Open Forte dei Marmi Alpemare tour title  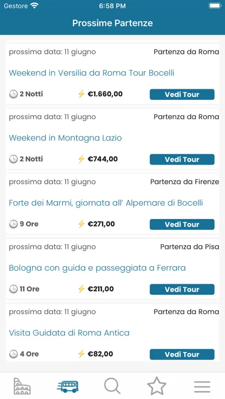tap(106, 203)
